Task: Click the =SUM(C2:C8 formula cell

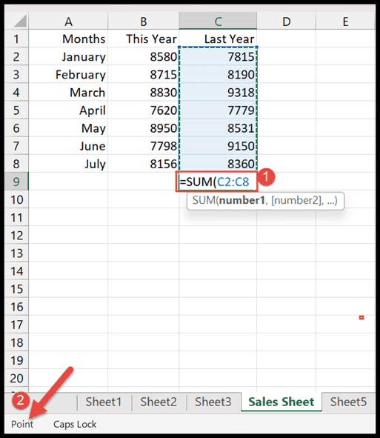Action: click(x=218, y=182)
